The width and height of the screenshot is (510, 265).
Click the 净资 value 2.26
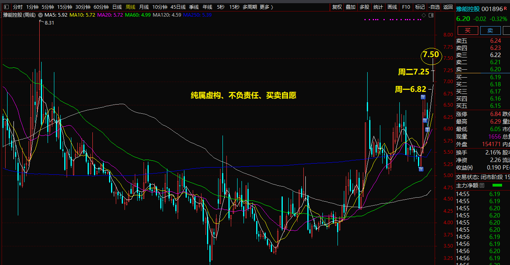point(495,160)
